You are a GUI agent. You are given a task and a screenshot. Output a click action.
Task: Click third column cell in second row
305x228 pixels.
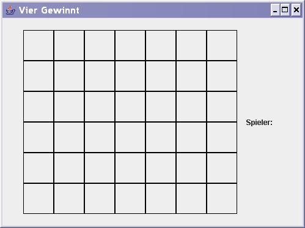100,76
